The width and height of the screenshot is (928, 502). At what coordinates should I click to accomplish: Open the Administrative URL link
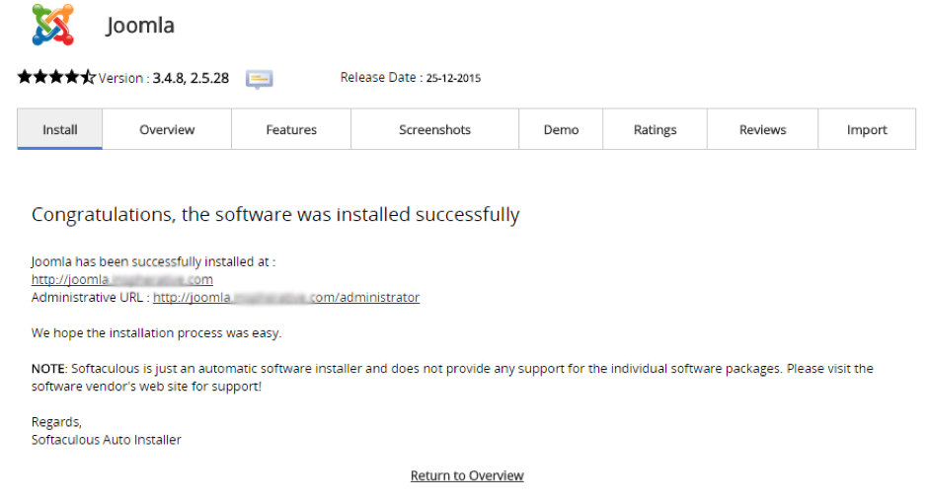(286, 298)
